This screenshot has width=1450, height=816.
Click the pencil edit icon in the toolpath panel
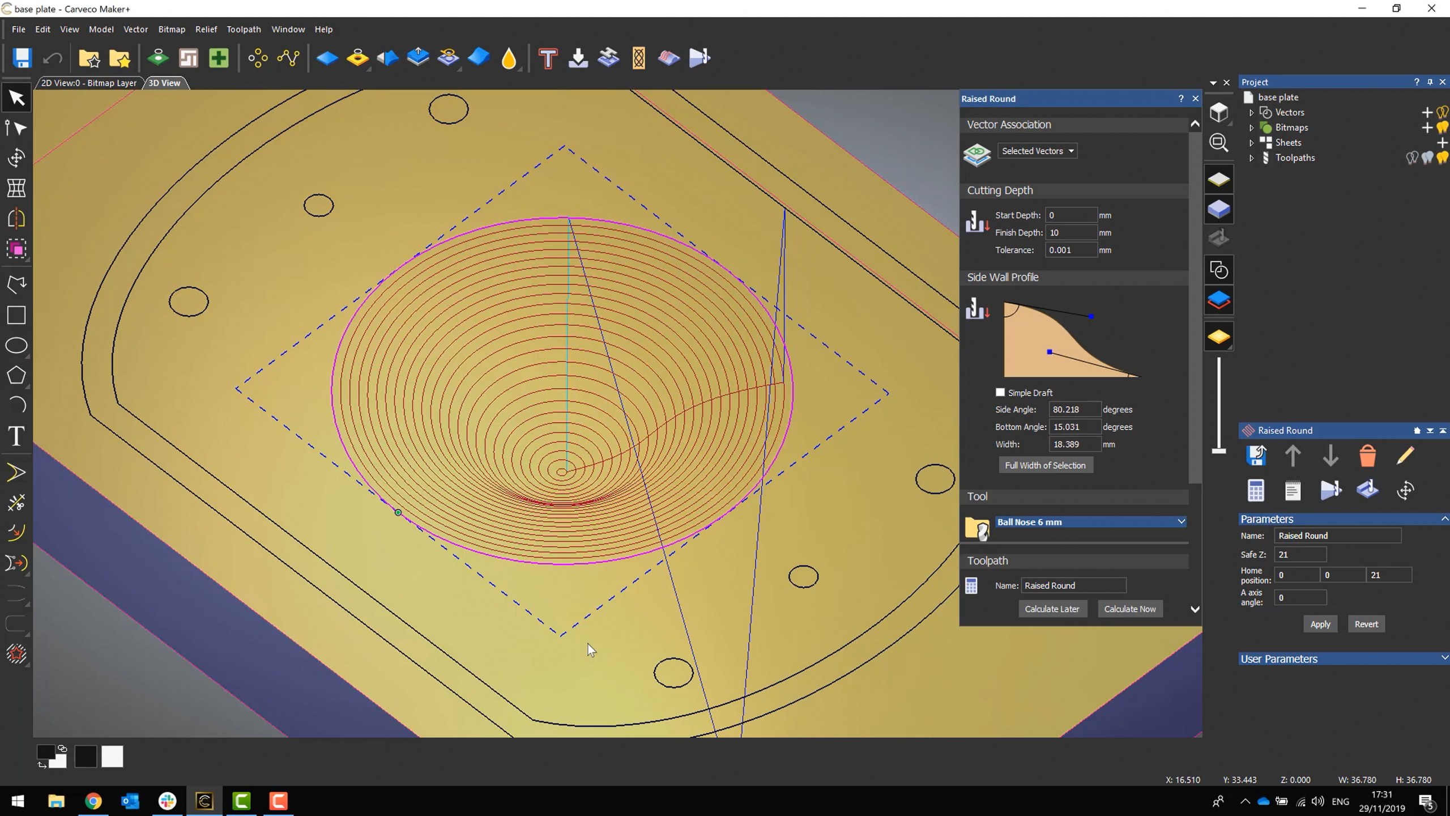click(x=1406, y=455)
